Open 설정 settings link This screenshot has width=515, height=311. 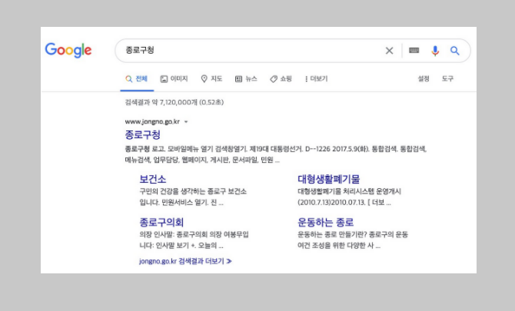[424, 79]
